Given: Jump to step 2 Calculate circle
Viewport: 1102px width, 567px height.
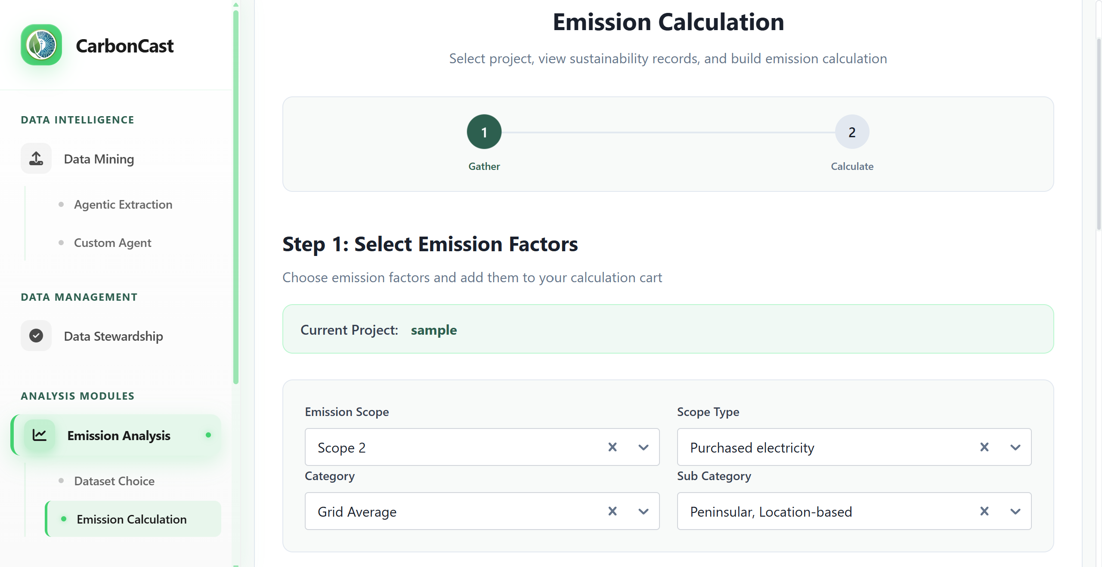Looking at the screenshot, I should tap(851, 132).
